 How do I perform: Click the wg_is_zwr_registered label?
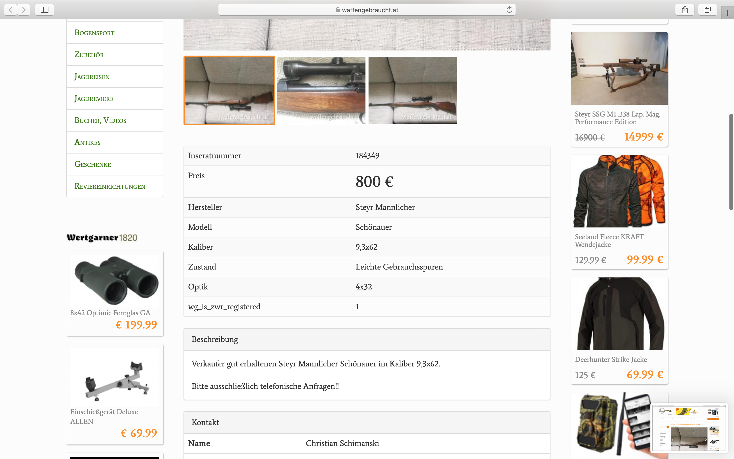[x=224, y=307]
